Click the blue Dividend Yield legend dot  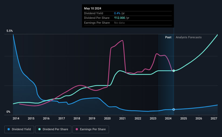[x=9, y=129]
